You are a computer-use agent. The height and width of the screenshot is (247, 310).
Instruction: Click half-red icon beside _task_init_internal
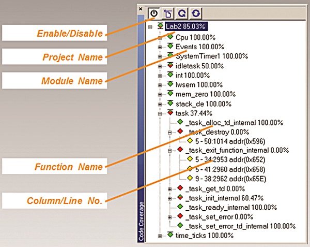(180, 198)
